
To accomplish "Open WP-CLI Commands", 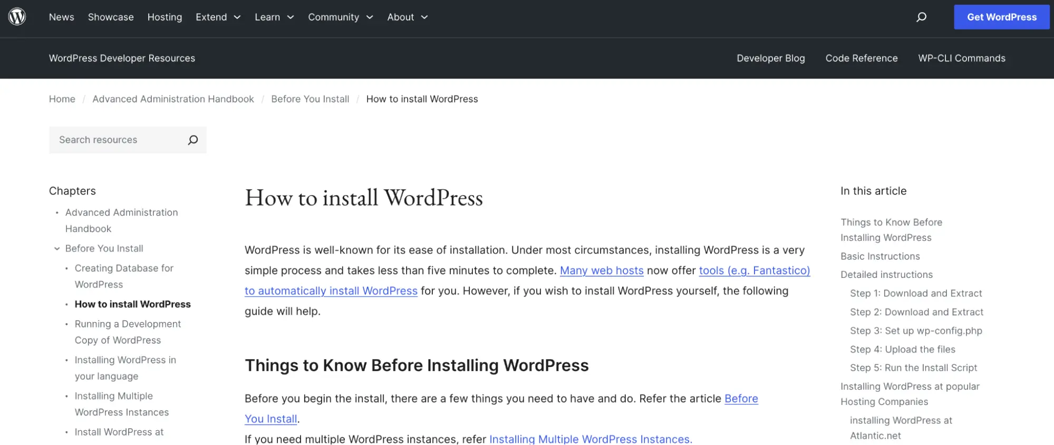I will (x=962, y=58).
